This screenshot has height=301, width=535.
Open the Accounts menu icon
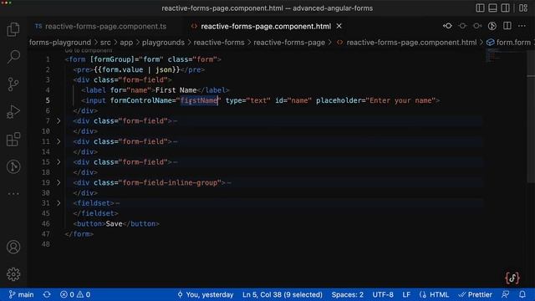(13, 247)
